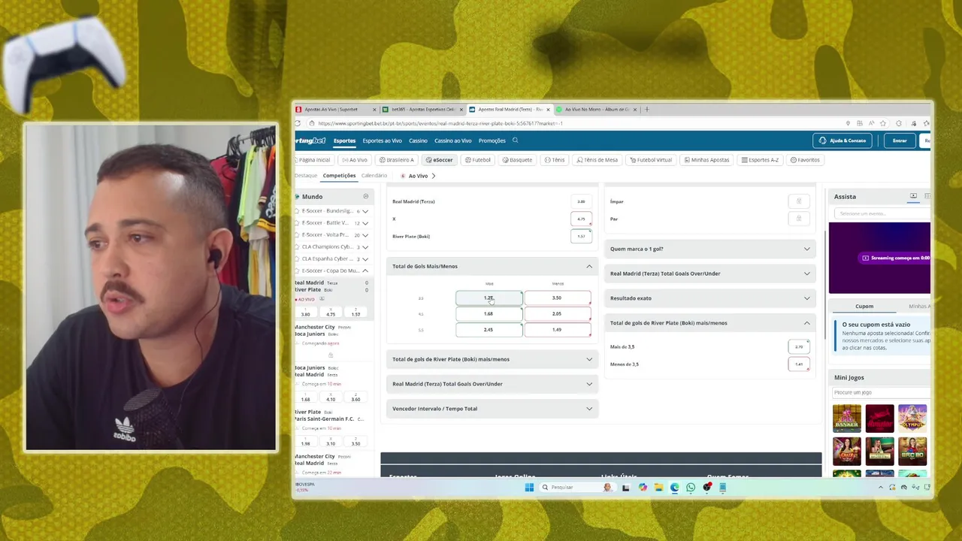Pick Mais de 3,5 River Plate odds 2.70
Screen dimensions: 962x541
click(799, 347)
